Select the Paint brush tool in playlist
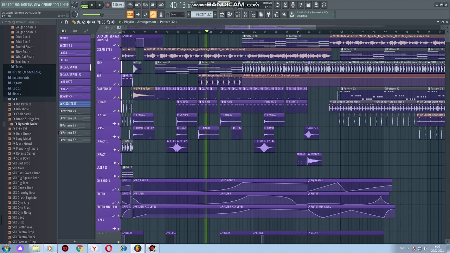The width and height of the screenshot is (450, 253). (x=79, y=22)
